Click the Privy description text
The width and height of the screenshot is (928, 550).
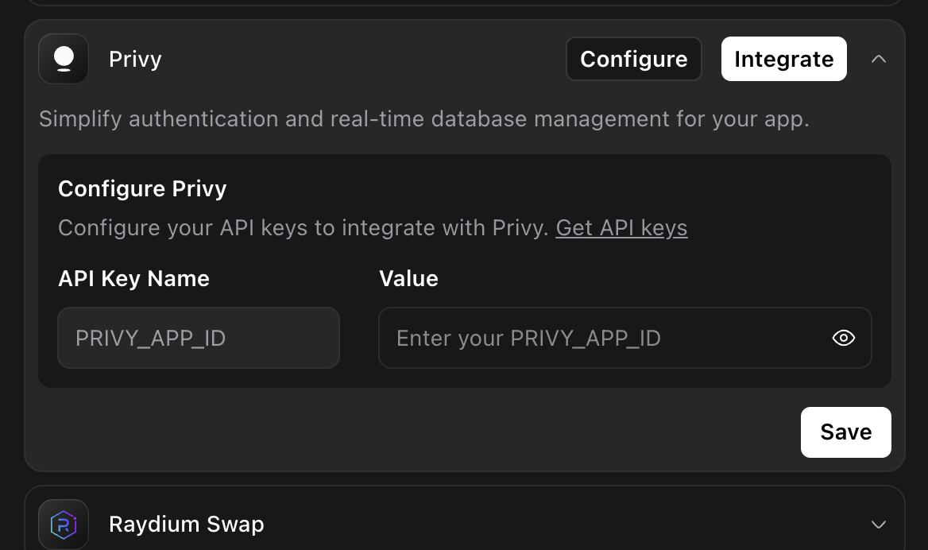point(423,118)
